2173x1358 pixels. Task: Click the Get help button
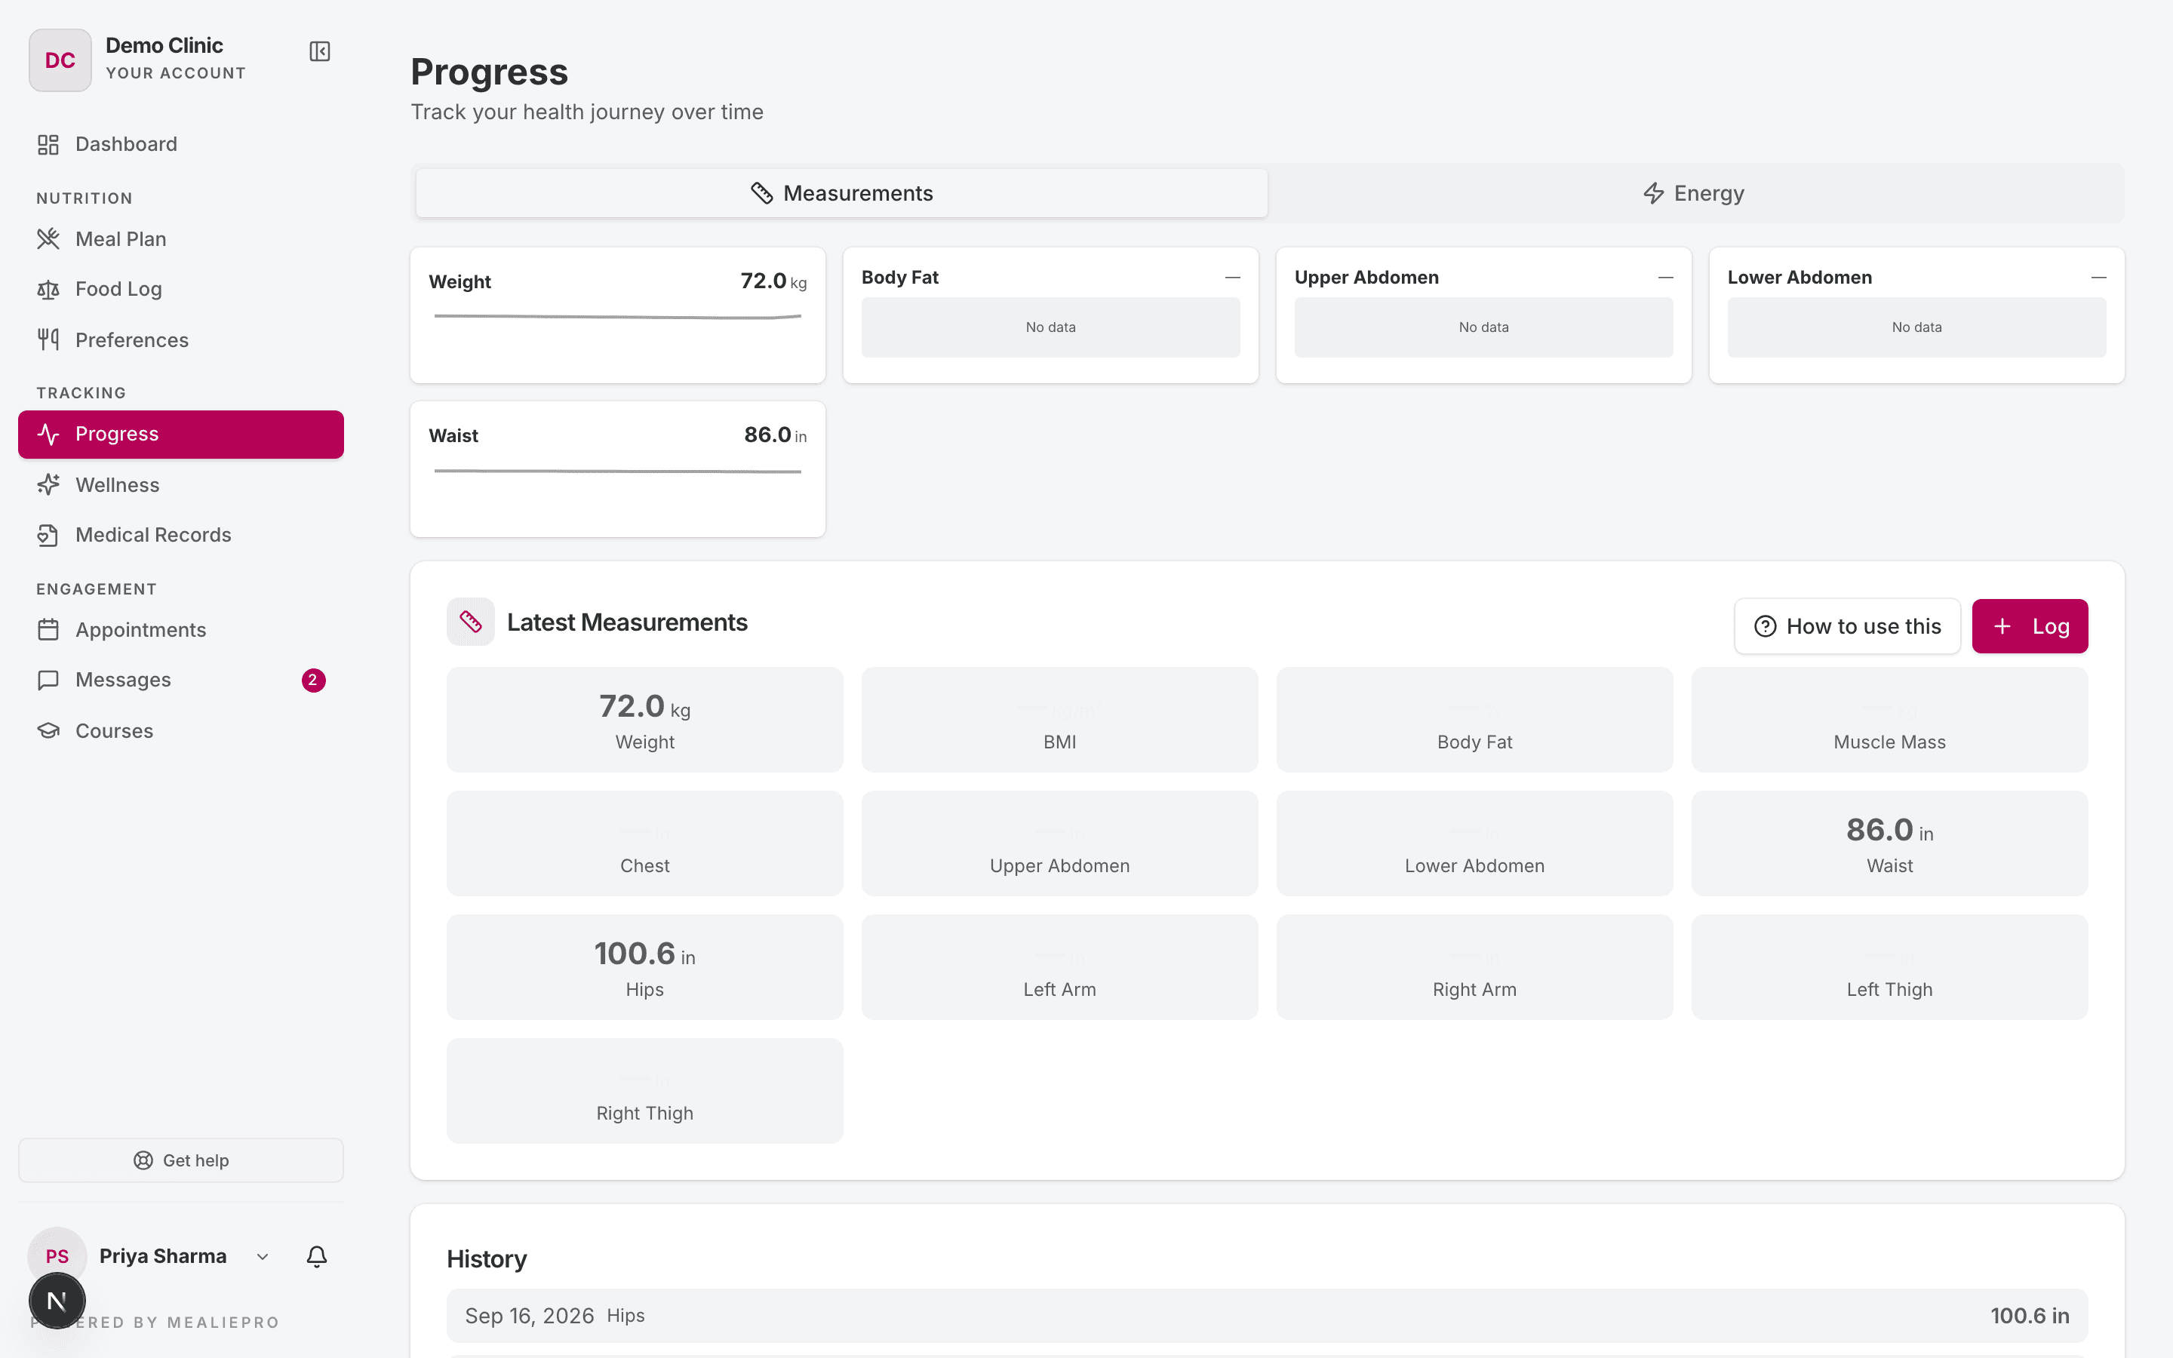coord(180,1160)
